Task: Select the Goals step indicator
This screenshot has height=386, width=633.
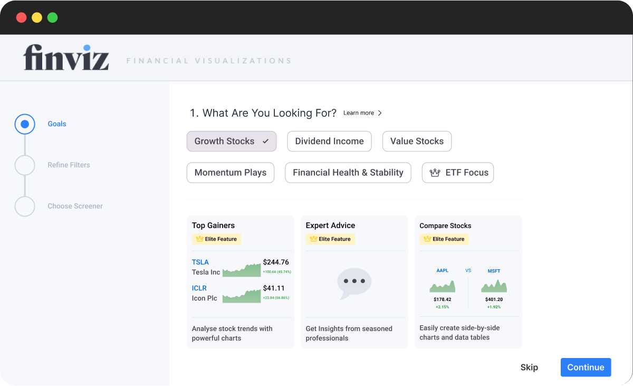Action: click(x=25, y=124)
